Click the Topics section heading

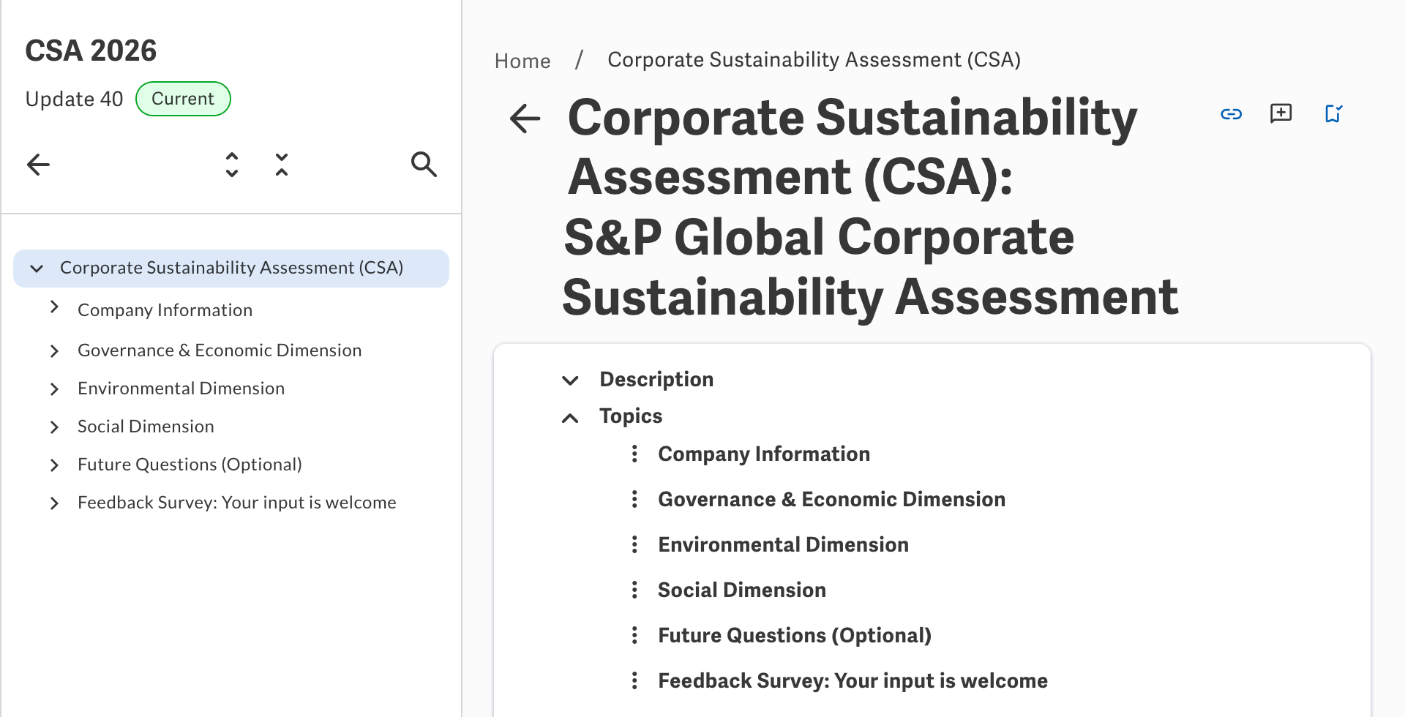click(631, 416)
